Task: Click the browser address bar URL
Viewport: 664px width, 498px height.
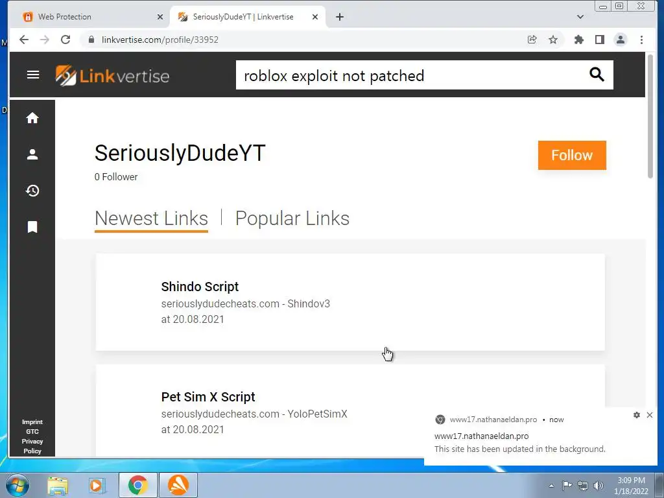Action: pos(160,40)
